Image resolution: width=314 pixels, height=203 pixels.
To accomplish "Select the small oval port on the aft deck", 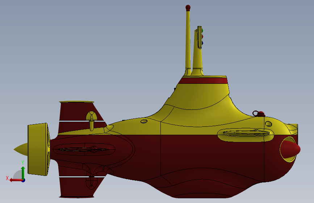I will [144, 121].
